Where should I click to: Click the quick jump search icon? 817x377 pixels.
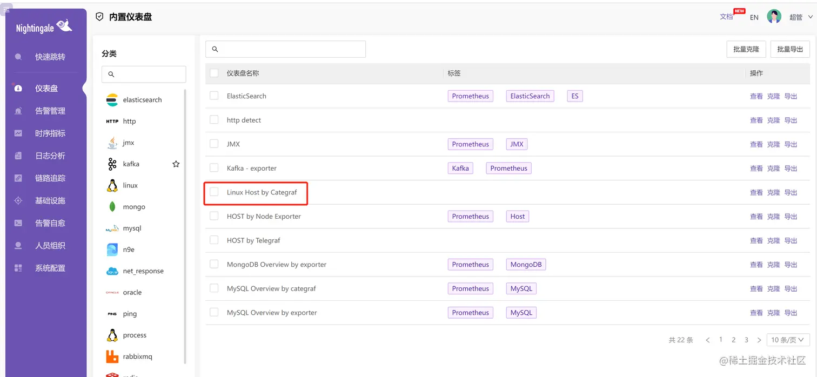(18, 57)
